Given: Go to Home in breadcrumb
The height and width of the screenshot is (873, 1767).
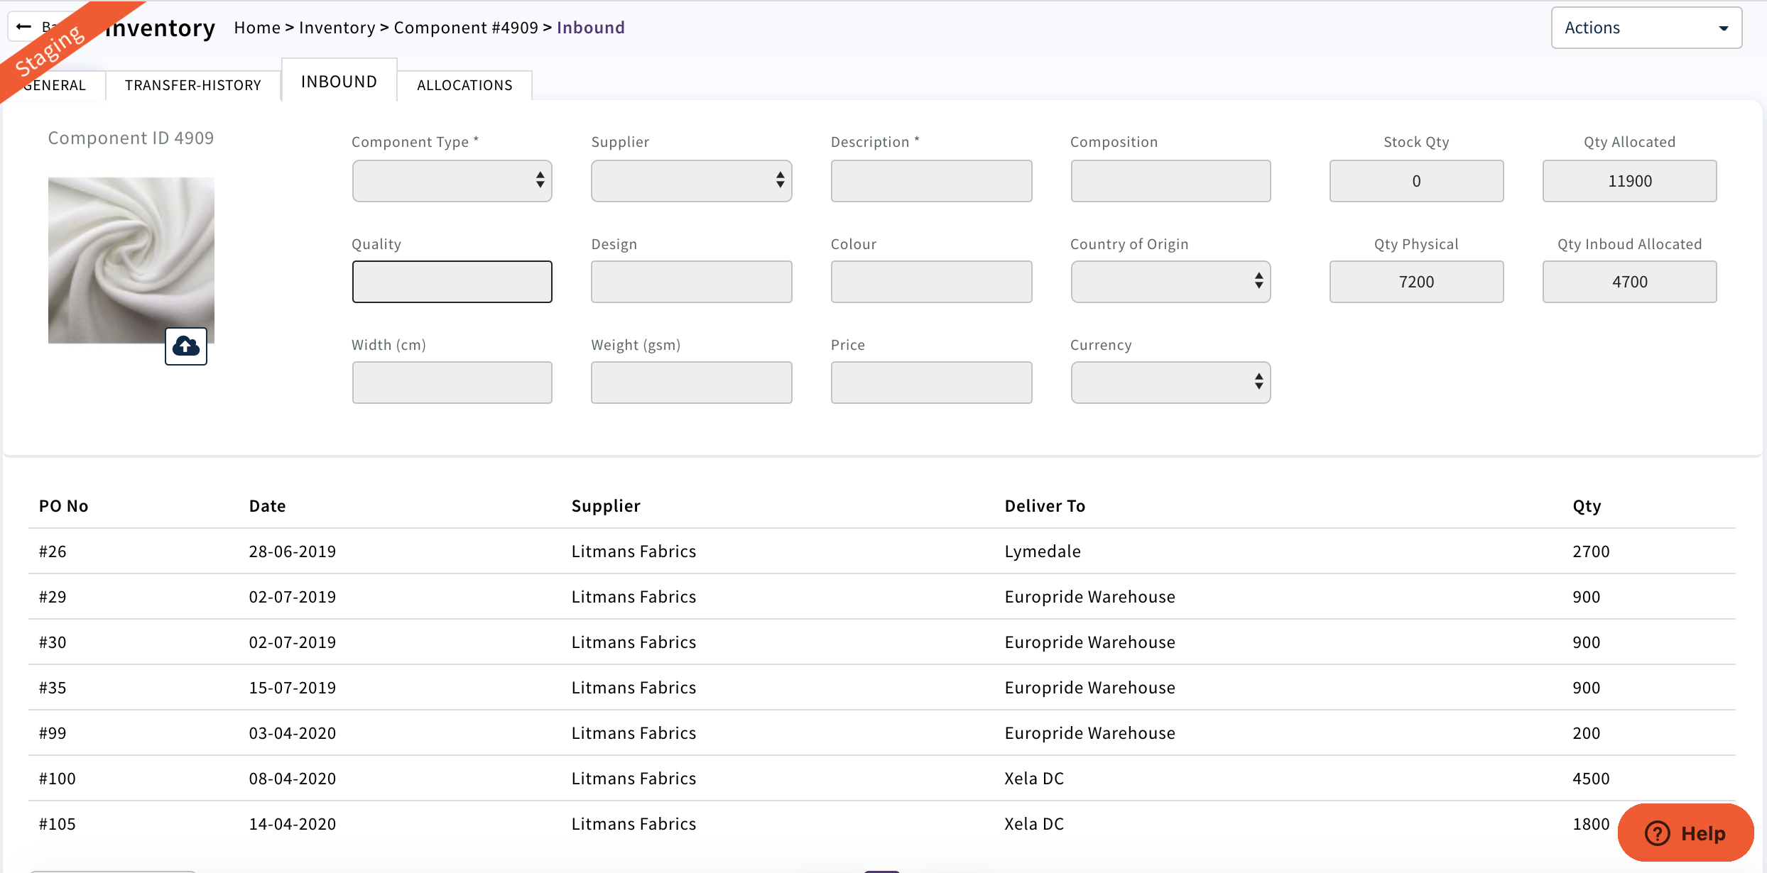Looking at the screenshot, I should pyautogui.click(x=257, y=28).
